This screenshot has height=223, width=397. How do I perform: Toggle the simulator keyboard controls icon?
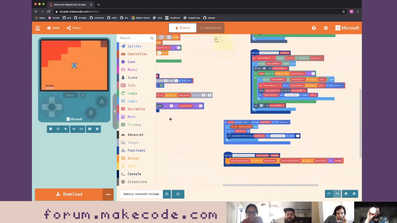pyautogui.click(x=81, y=129)
